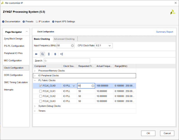Click the Expand All toolbar icon
The width and height of the screenshot is (179, 140).
click(x=55, y=54)
